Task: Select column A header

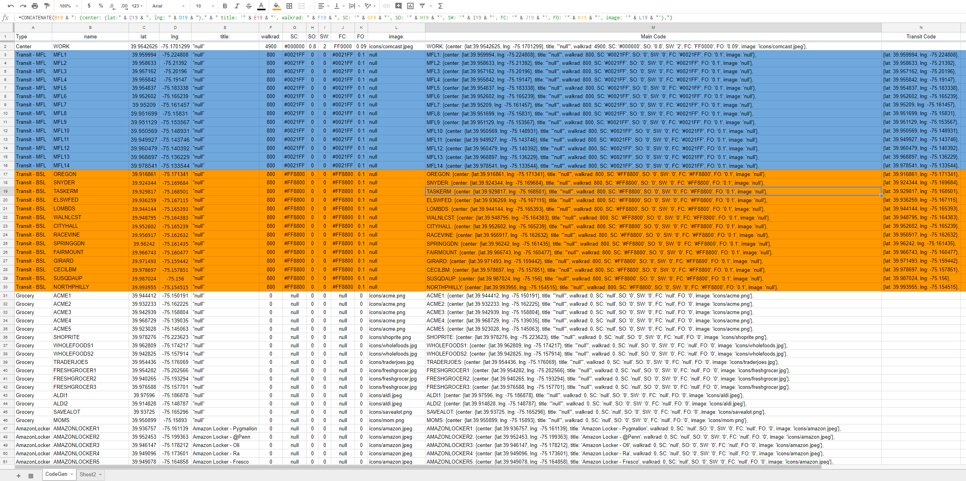Action: [x=33, y=27]
